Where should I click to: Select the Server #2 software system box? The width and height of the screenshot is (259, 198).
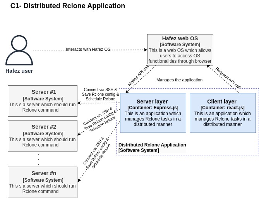43,136
